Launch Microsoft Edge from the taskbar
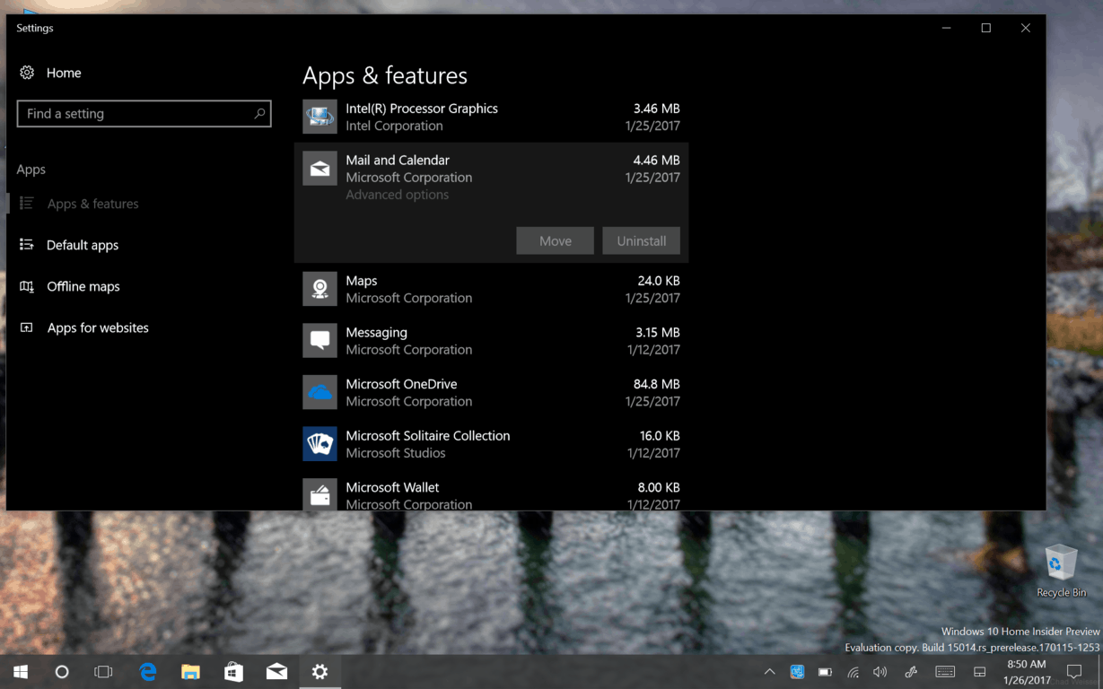Viewport: 1103px width, 689px height. [x=148, y=671]
